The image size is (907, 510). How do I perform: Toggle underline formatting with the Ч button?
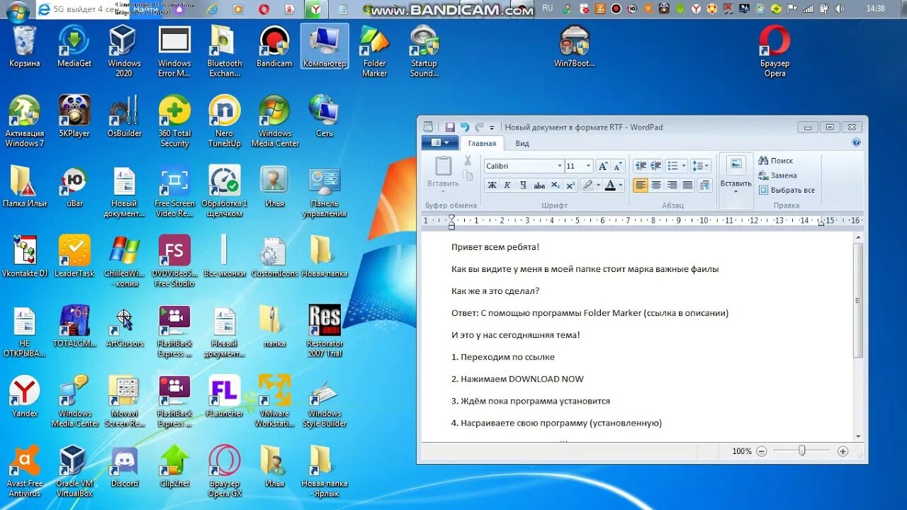(x=523, y=185)
